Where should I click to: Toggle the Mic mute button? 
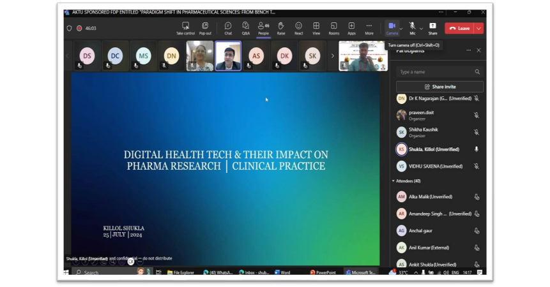[x=412, y=27]
